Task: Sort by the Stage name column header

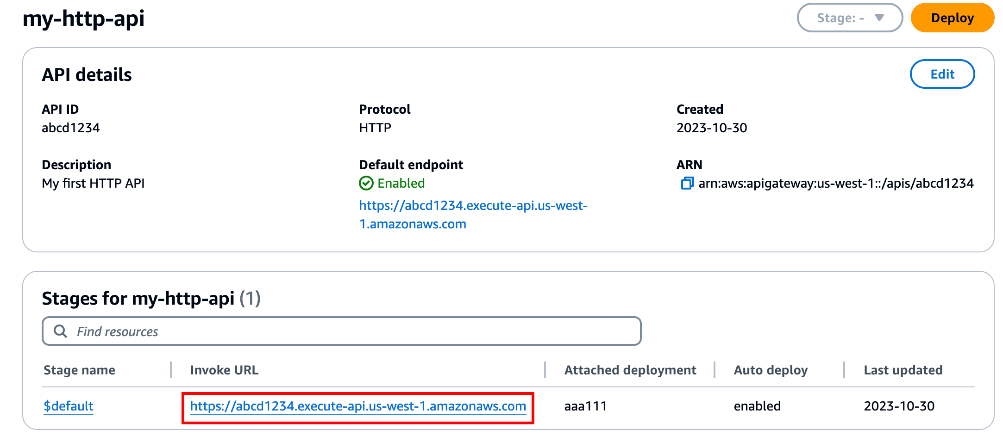Action: click(79, 370)
